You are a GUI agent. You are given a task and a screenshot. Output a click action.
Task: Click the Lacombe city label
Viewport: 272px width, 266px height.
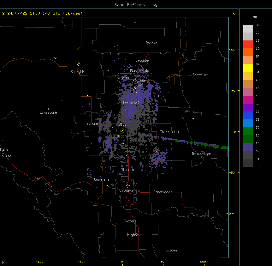coord(142,60)
